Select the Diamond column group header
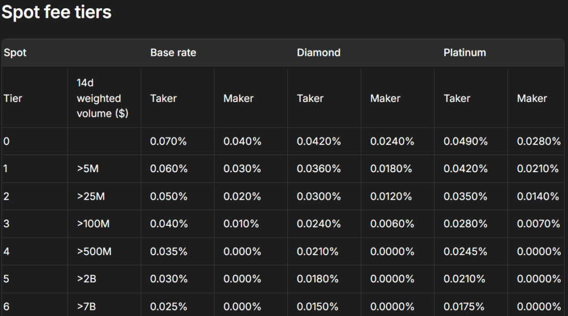 [318, 53]
